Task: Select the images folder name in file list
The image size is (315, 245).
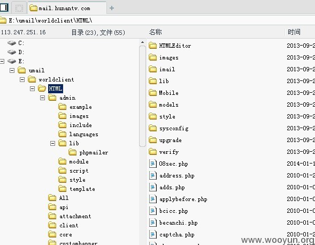Action: pyautogui.click(x=169, y=57)
